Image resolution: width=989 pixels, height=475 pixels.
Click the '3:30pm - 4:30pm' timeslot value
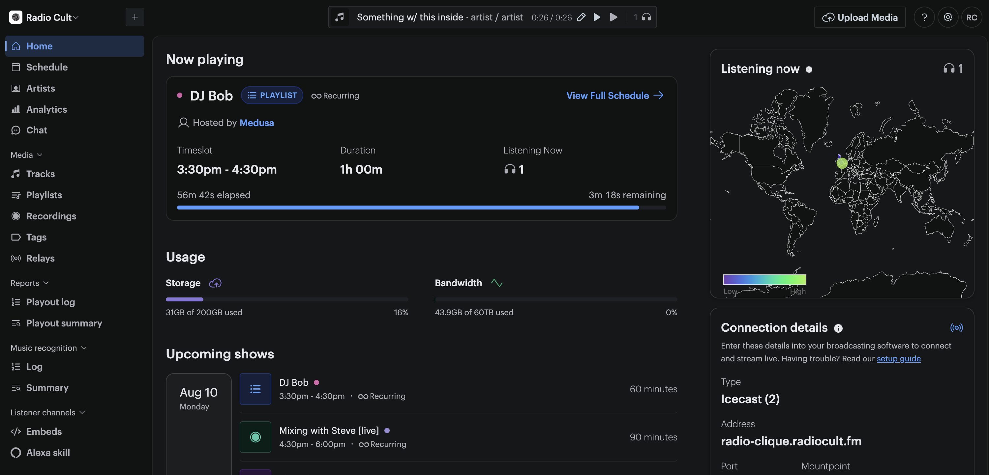pyautogui.click(x=226, y=169)
